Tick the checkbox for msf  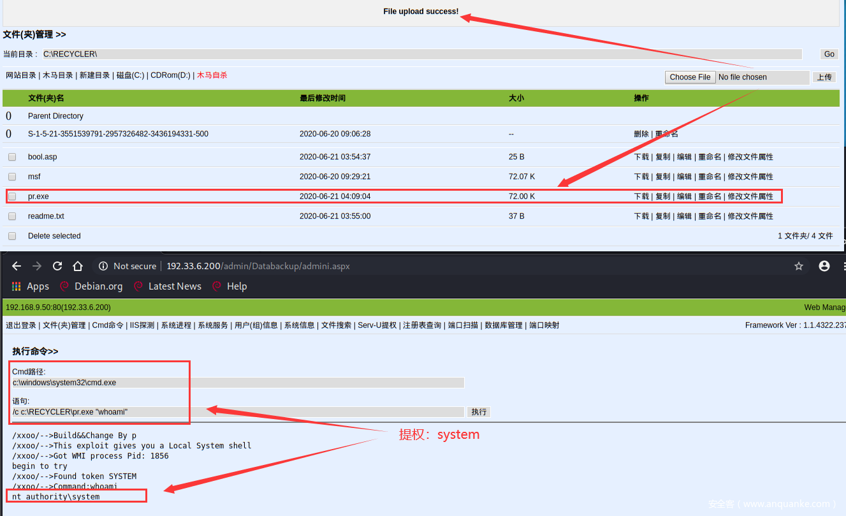coord(12,177)
